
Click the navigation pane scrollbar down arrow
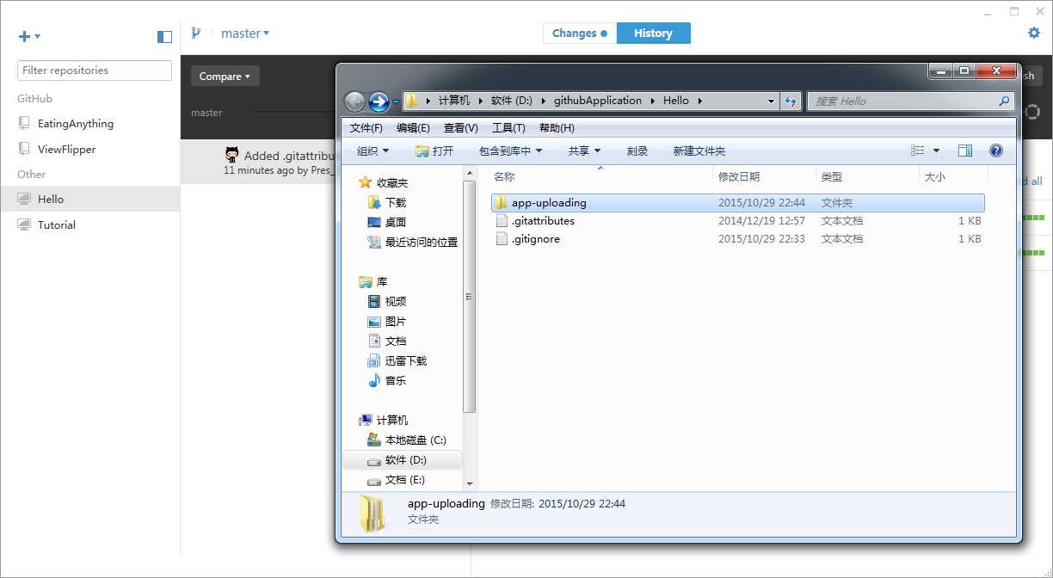[x=469, y=484]
